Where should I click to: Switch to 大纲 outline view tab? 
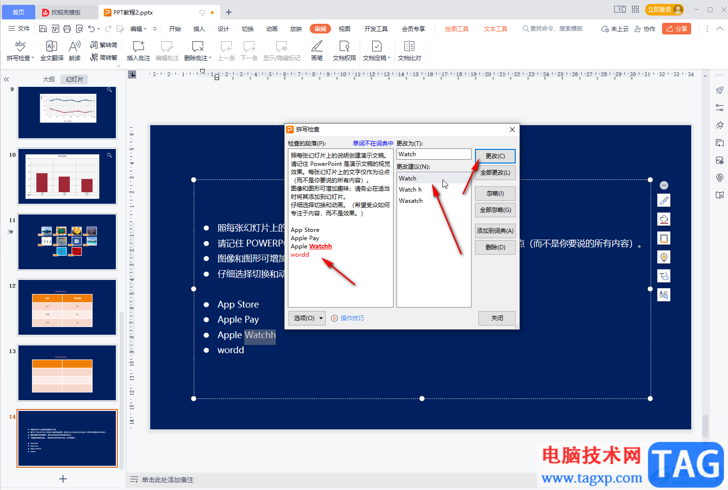click(49, 79)
